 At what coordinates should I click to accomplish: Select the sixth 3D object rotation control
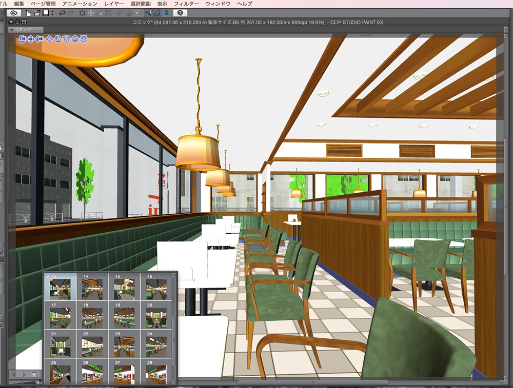point(66,39)
